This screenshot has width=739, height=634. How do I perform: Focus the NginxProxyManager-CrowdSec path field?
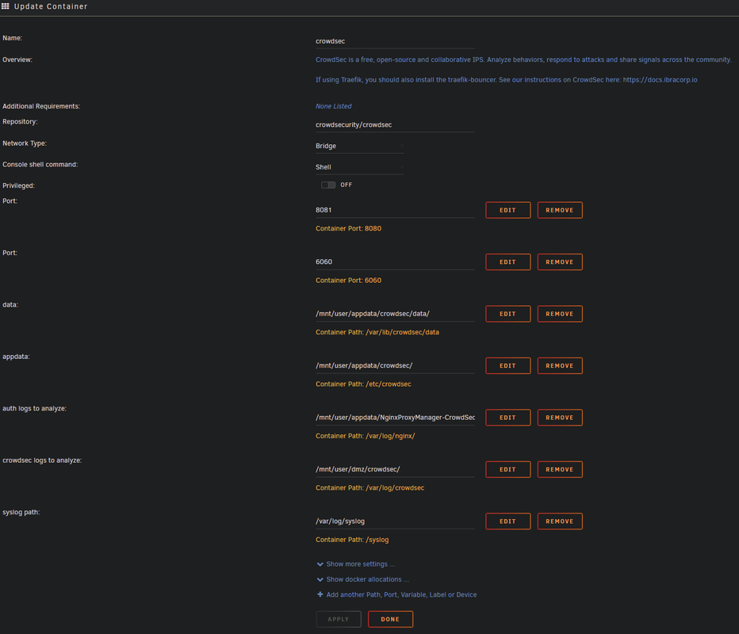tap(395, 418)
